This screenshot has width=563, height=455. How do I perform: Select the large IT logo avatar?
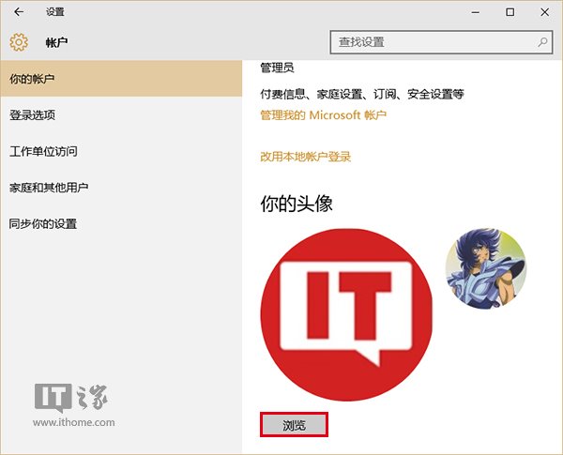pos(346,315)
